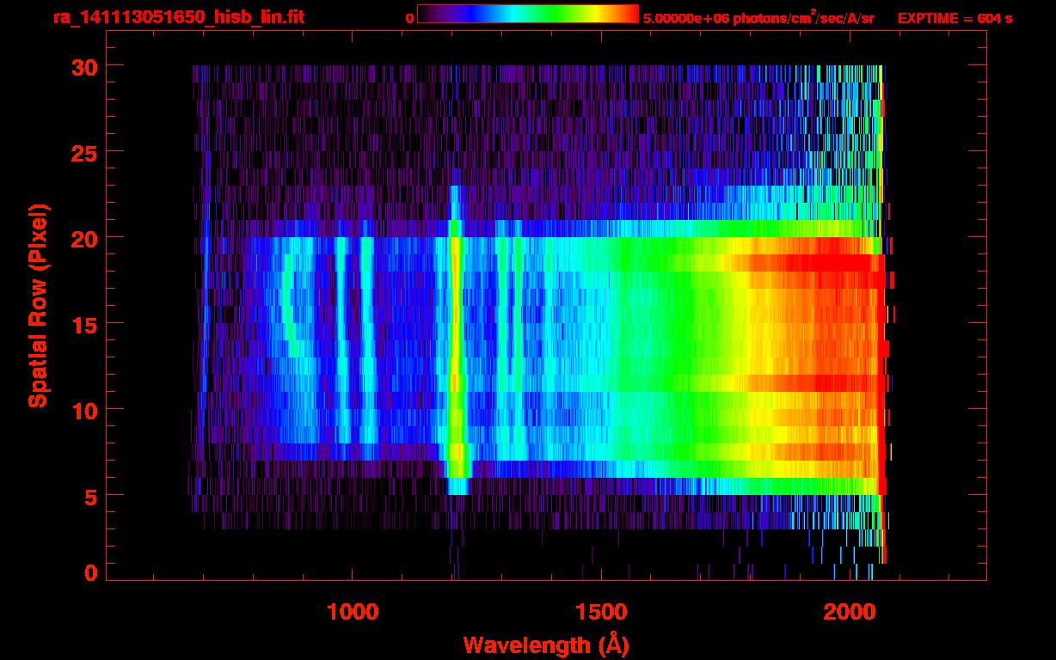This screenshot has height=660, width=1056.
Task: Click the x-axis tick label 1000
Action: coord(353,611)
